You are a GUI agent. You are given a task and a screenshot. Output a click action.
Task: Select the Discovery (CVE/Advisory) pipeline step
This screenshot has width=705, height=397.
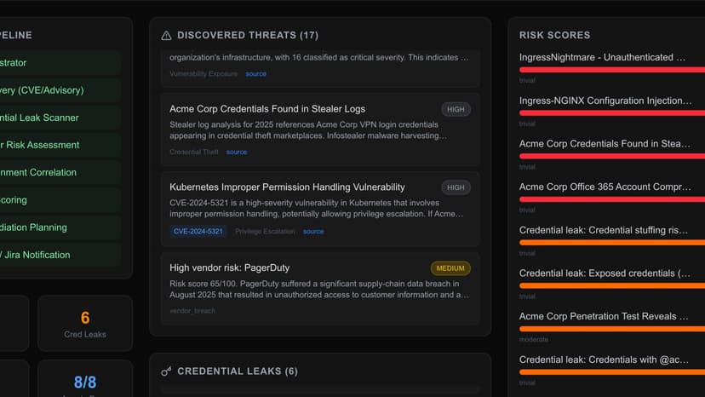(x=60, y=90)
